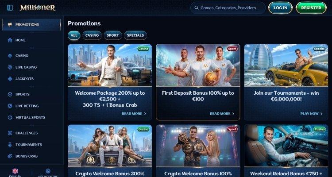Screen dimensions: 332x177
Task: Select the Tournaments medal icon
Action: [10, 145]
